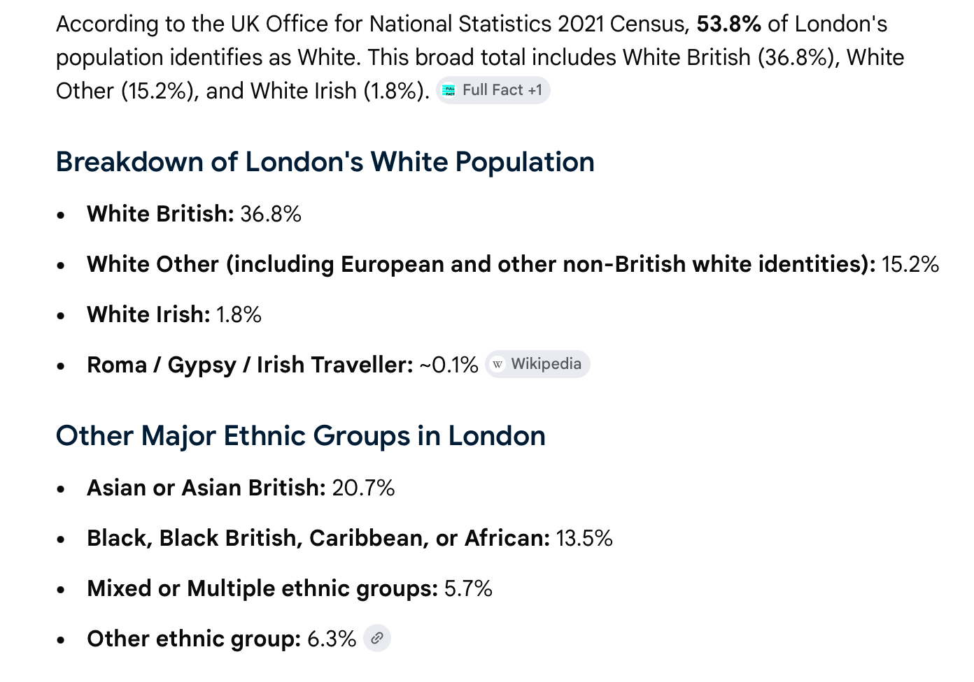Click the 13.5% value for Black group
The width and height of the screenshot is (974, 682).
click(x=585, y=538)
